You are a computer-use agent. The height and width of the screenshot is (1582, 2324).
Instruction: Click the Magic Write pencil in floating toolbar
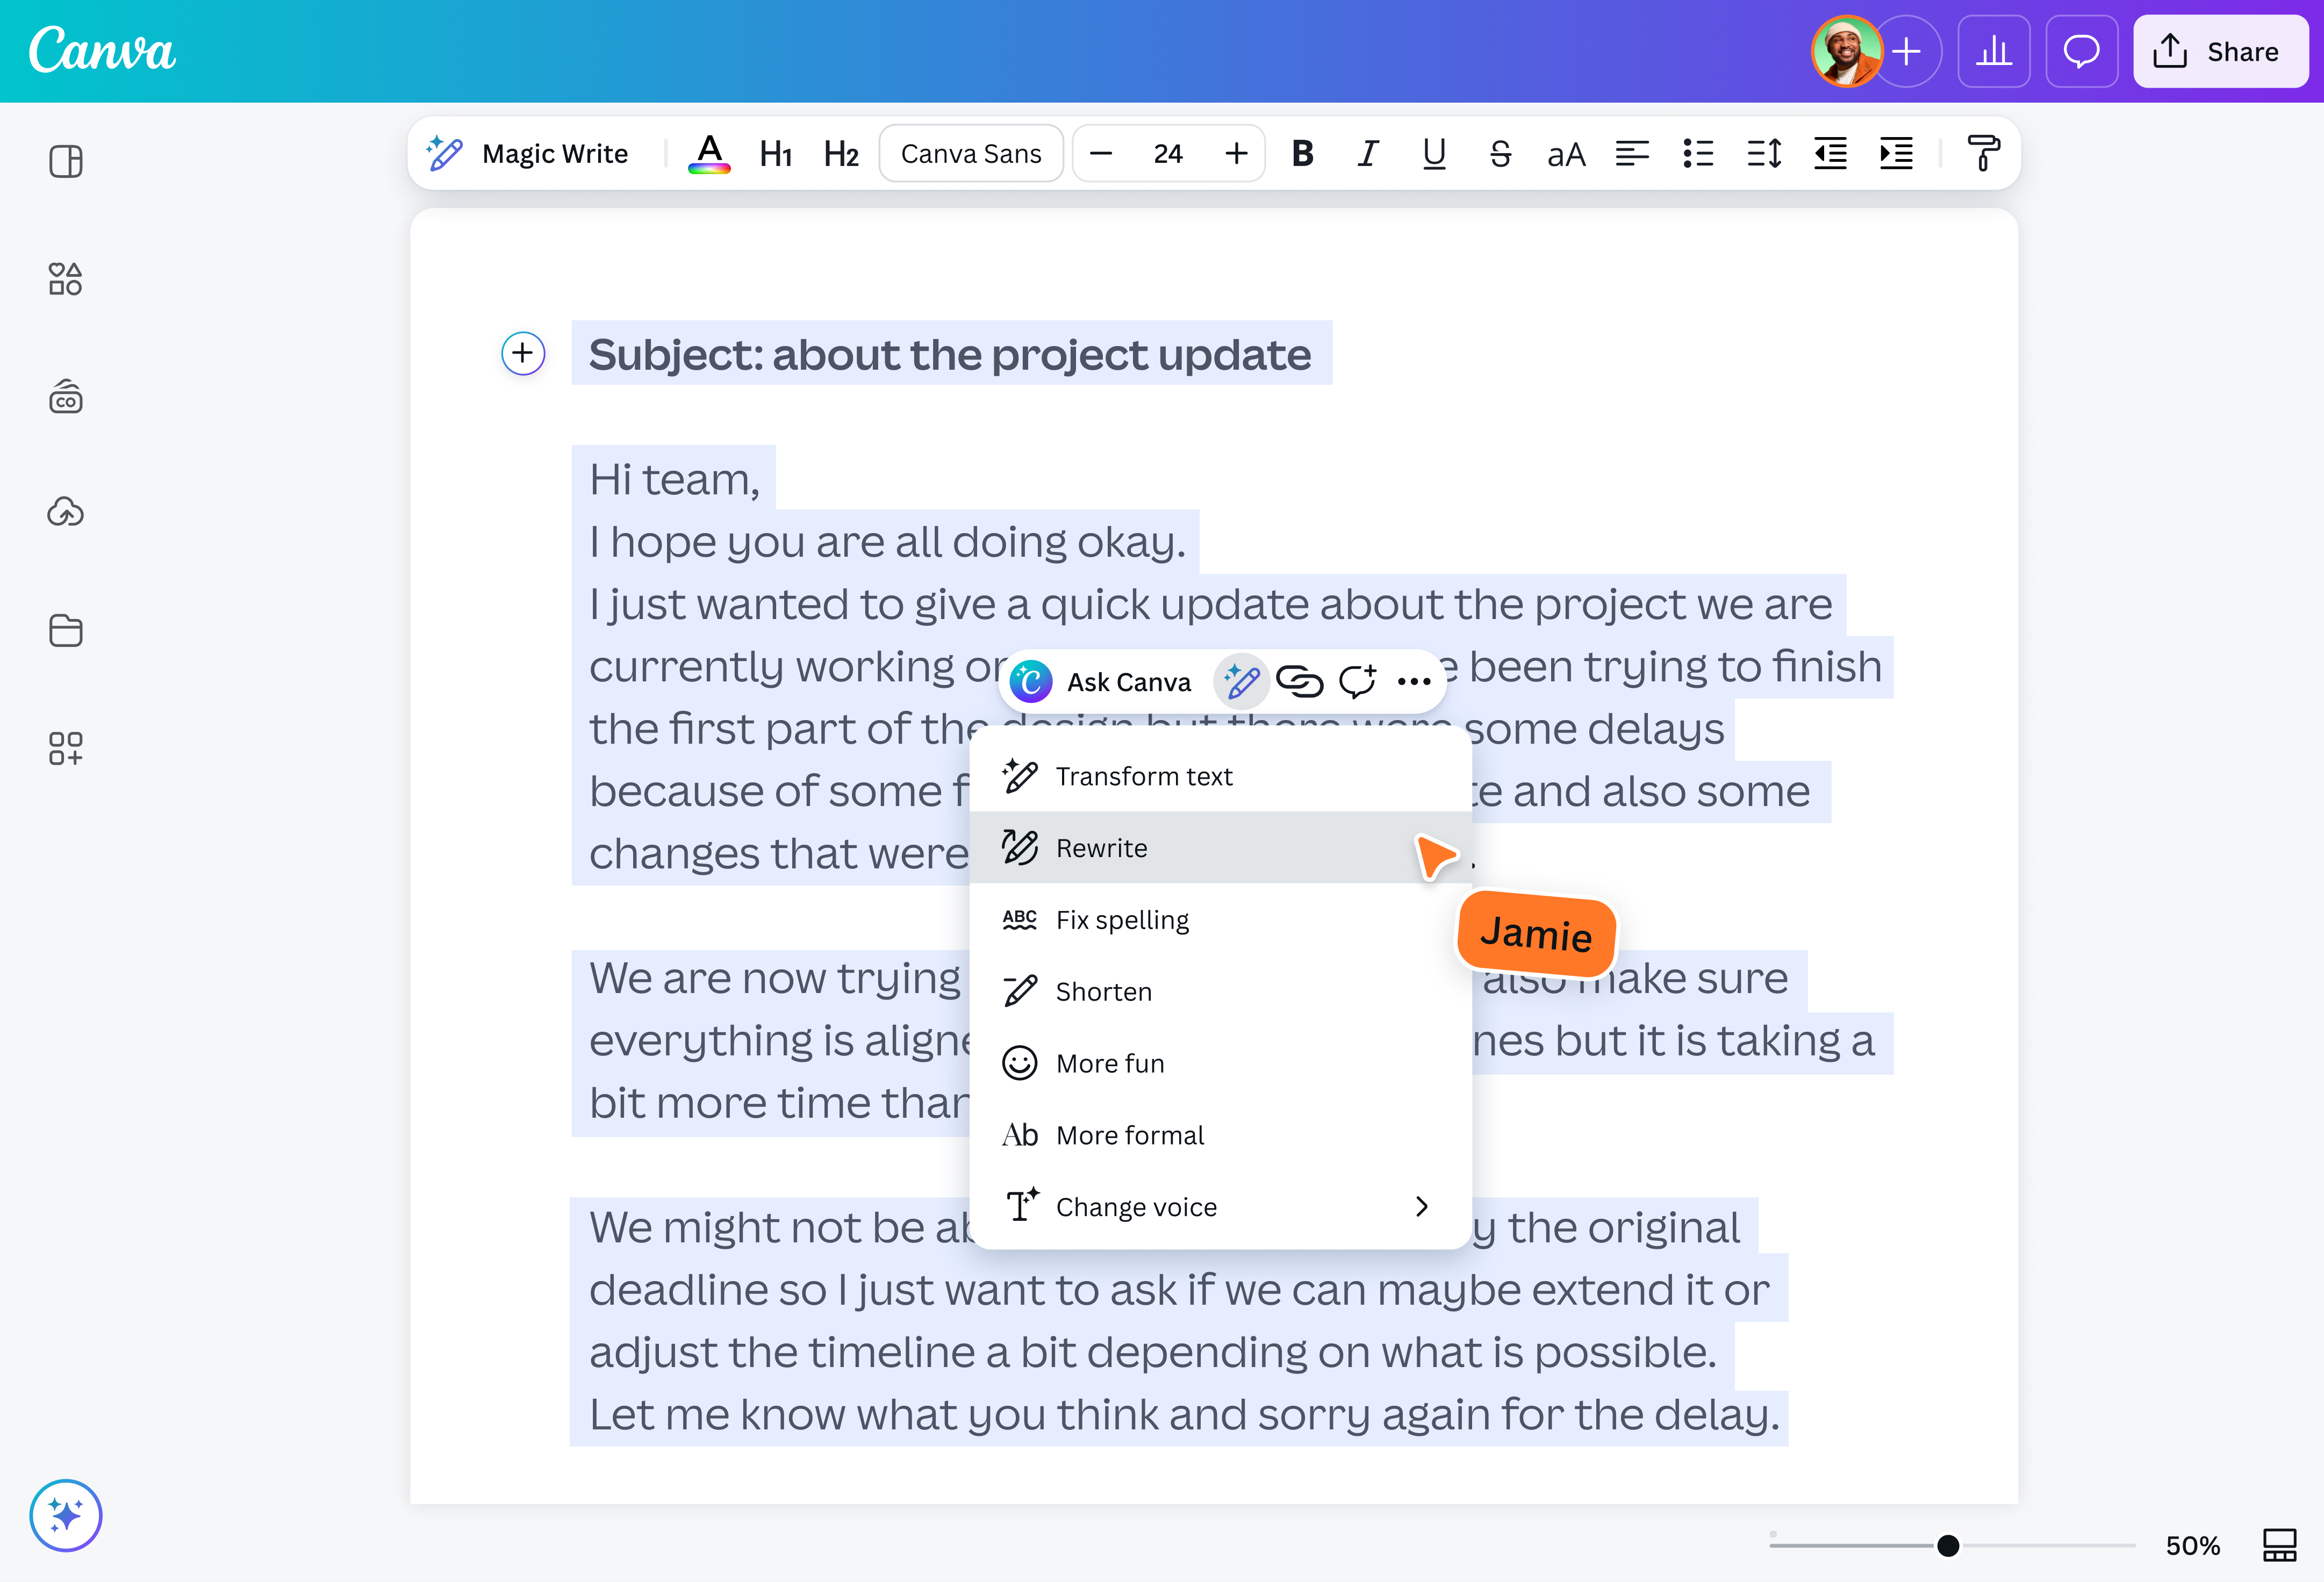coord(1242,682)
